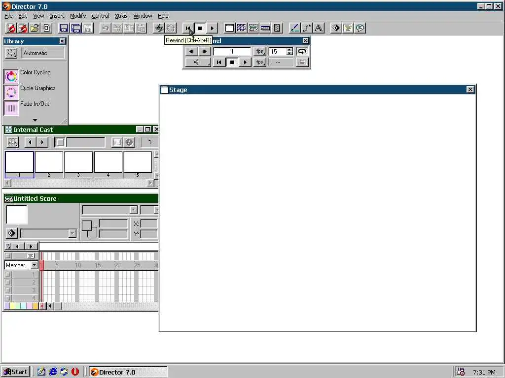
Task: Toggle the Loop Playback button in Control Panel
Action: (302, 51)
